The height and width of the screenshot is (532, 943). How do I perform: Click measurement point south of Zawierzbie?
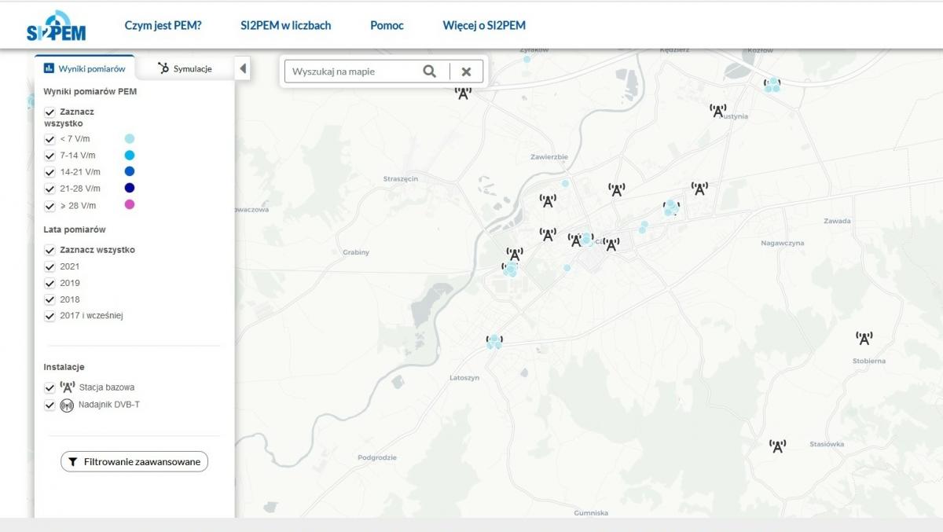point(564,183)
